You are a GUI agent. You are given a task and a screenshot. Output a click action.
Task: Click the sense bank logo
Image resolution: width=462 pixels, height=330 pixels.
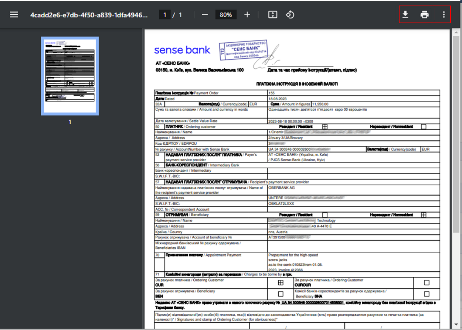click(x=182, y=50)
